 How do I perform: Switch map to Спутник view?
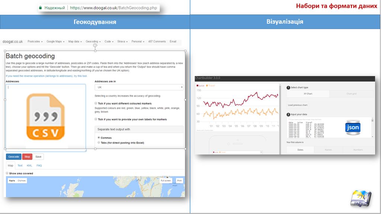[x=22, y=181]
